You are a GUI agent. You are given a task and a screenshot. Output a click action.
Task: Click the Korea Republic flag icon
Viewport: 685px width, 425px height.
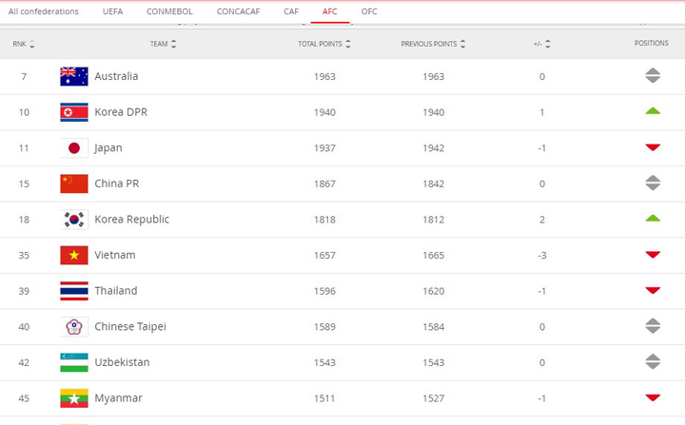[x=74, y=219]
